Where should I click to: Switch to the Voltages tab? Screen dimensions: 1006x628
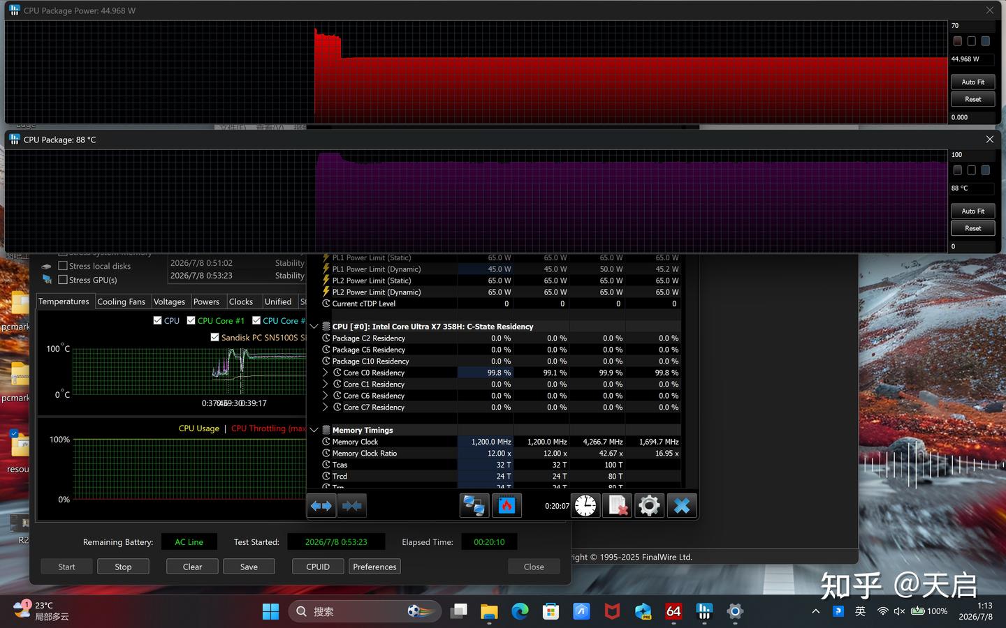(169, 301)
